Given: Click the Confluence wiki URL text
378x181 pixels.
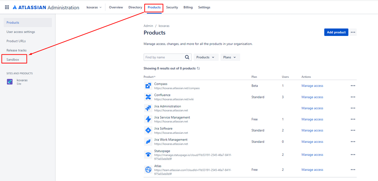Looking at the screenshot, I should pos(174,99).
